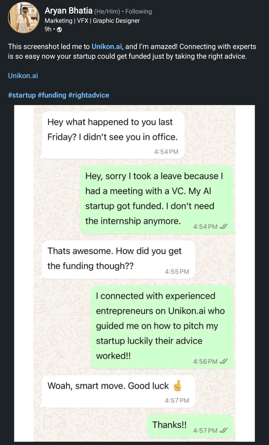The image size is (269, 445).
Task: Open the #startup hashtag
Action: tap(22, 95)
